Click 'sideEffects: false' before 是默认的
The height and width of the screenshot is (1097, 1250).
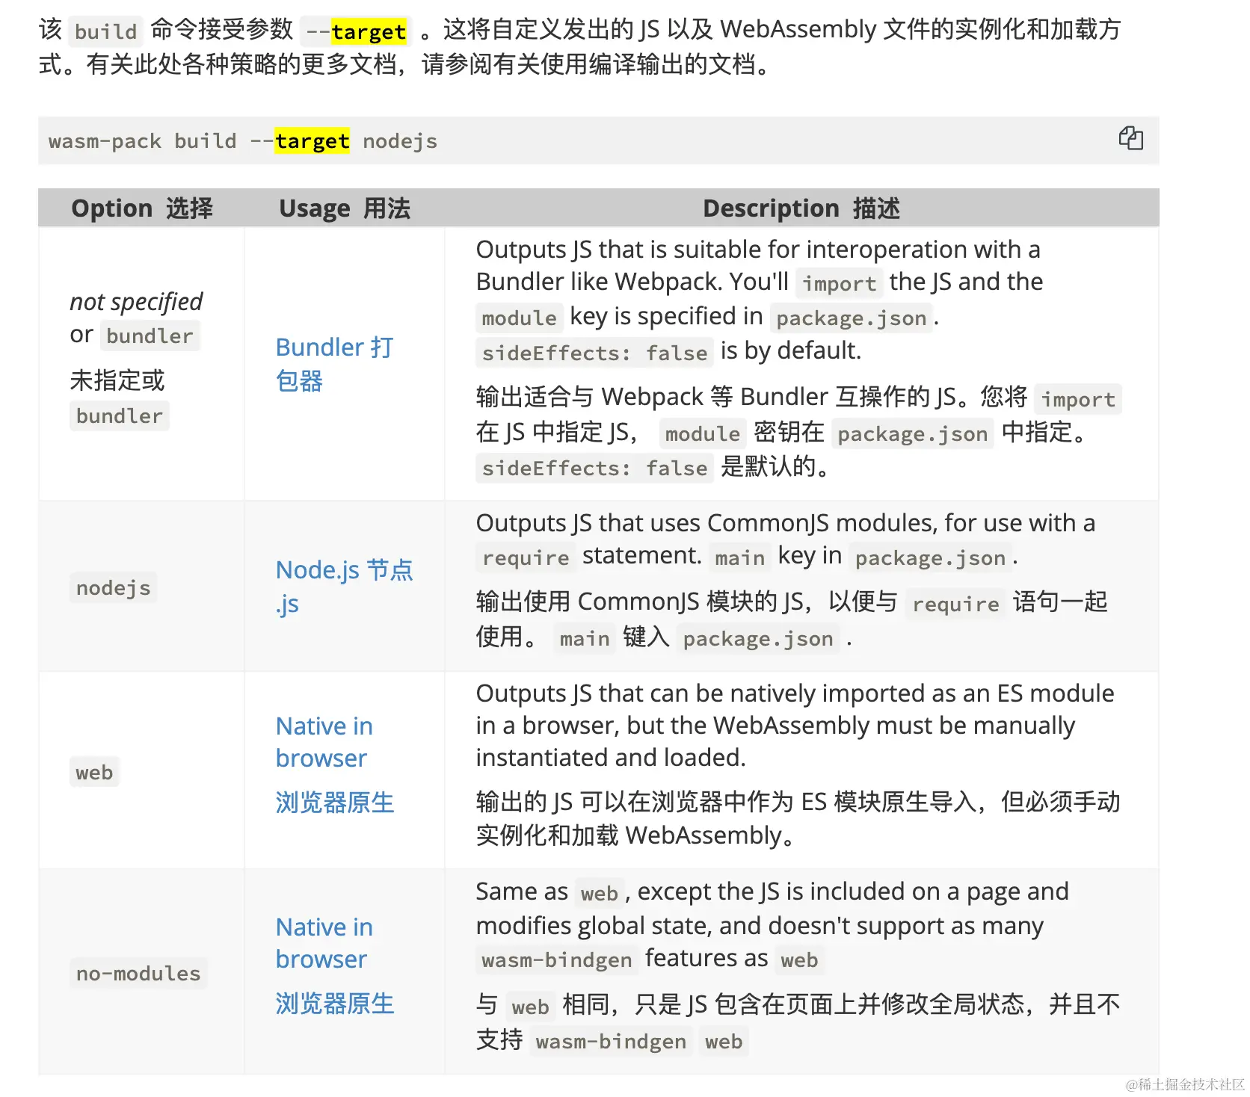[x=594, y=468]
